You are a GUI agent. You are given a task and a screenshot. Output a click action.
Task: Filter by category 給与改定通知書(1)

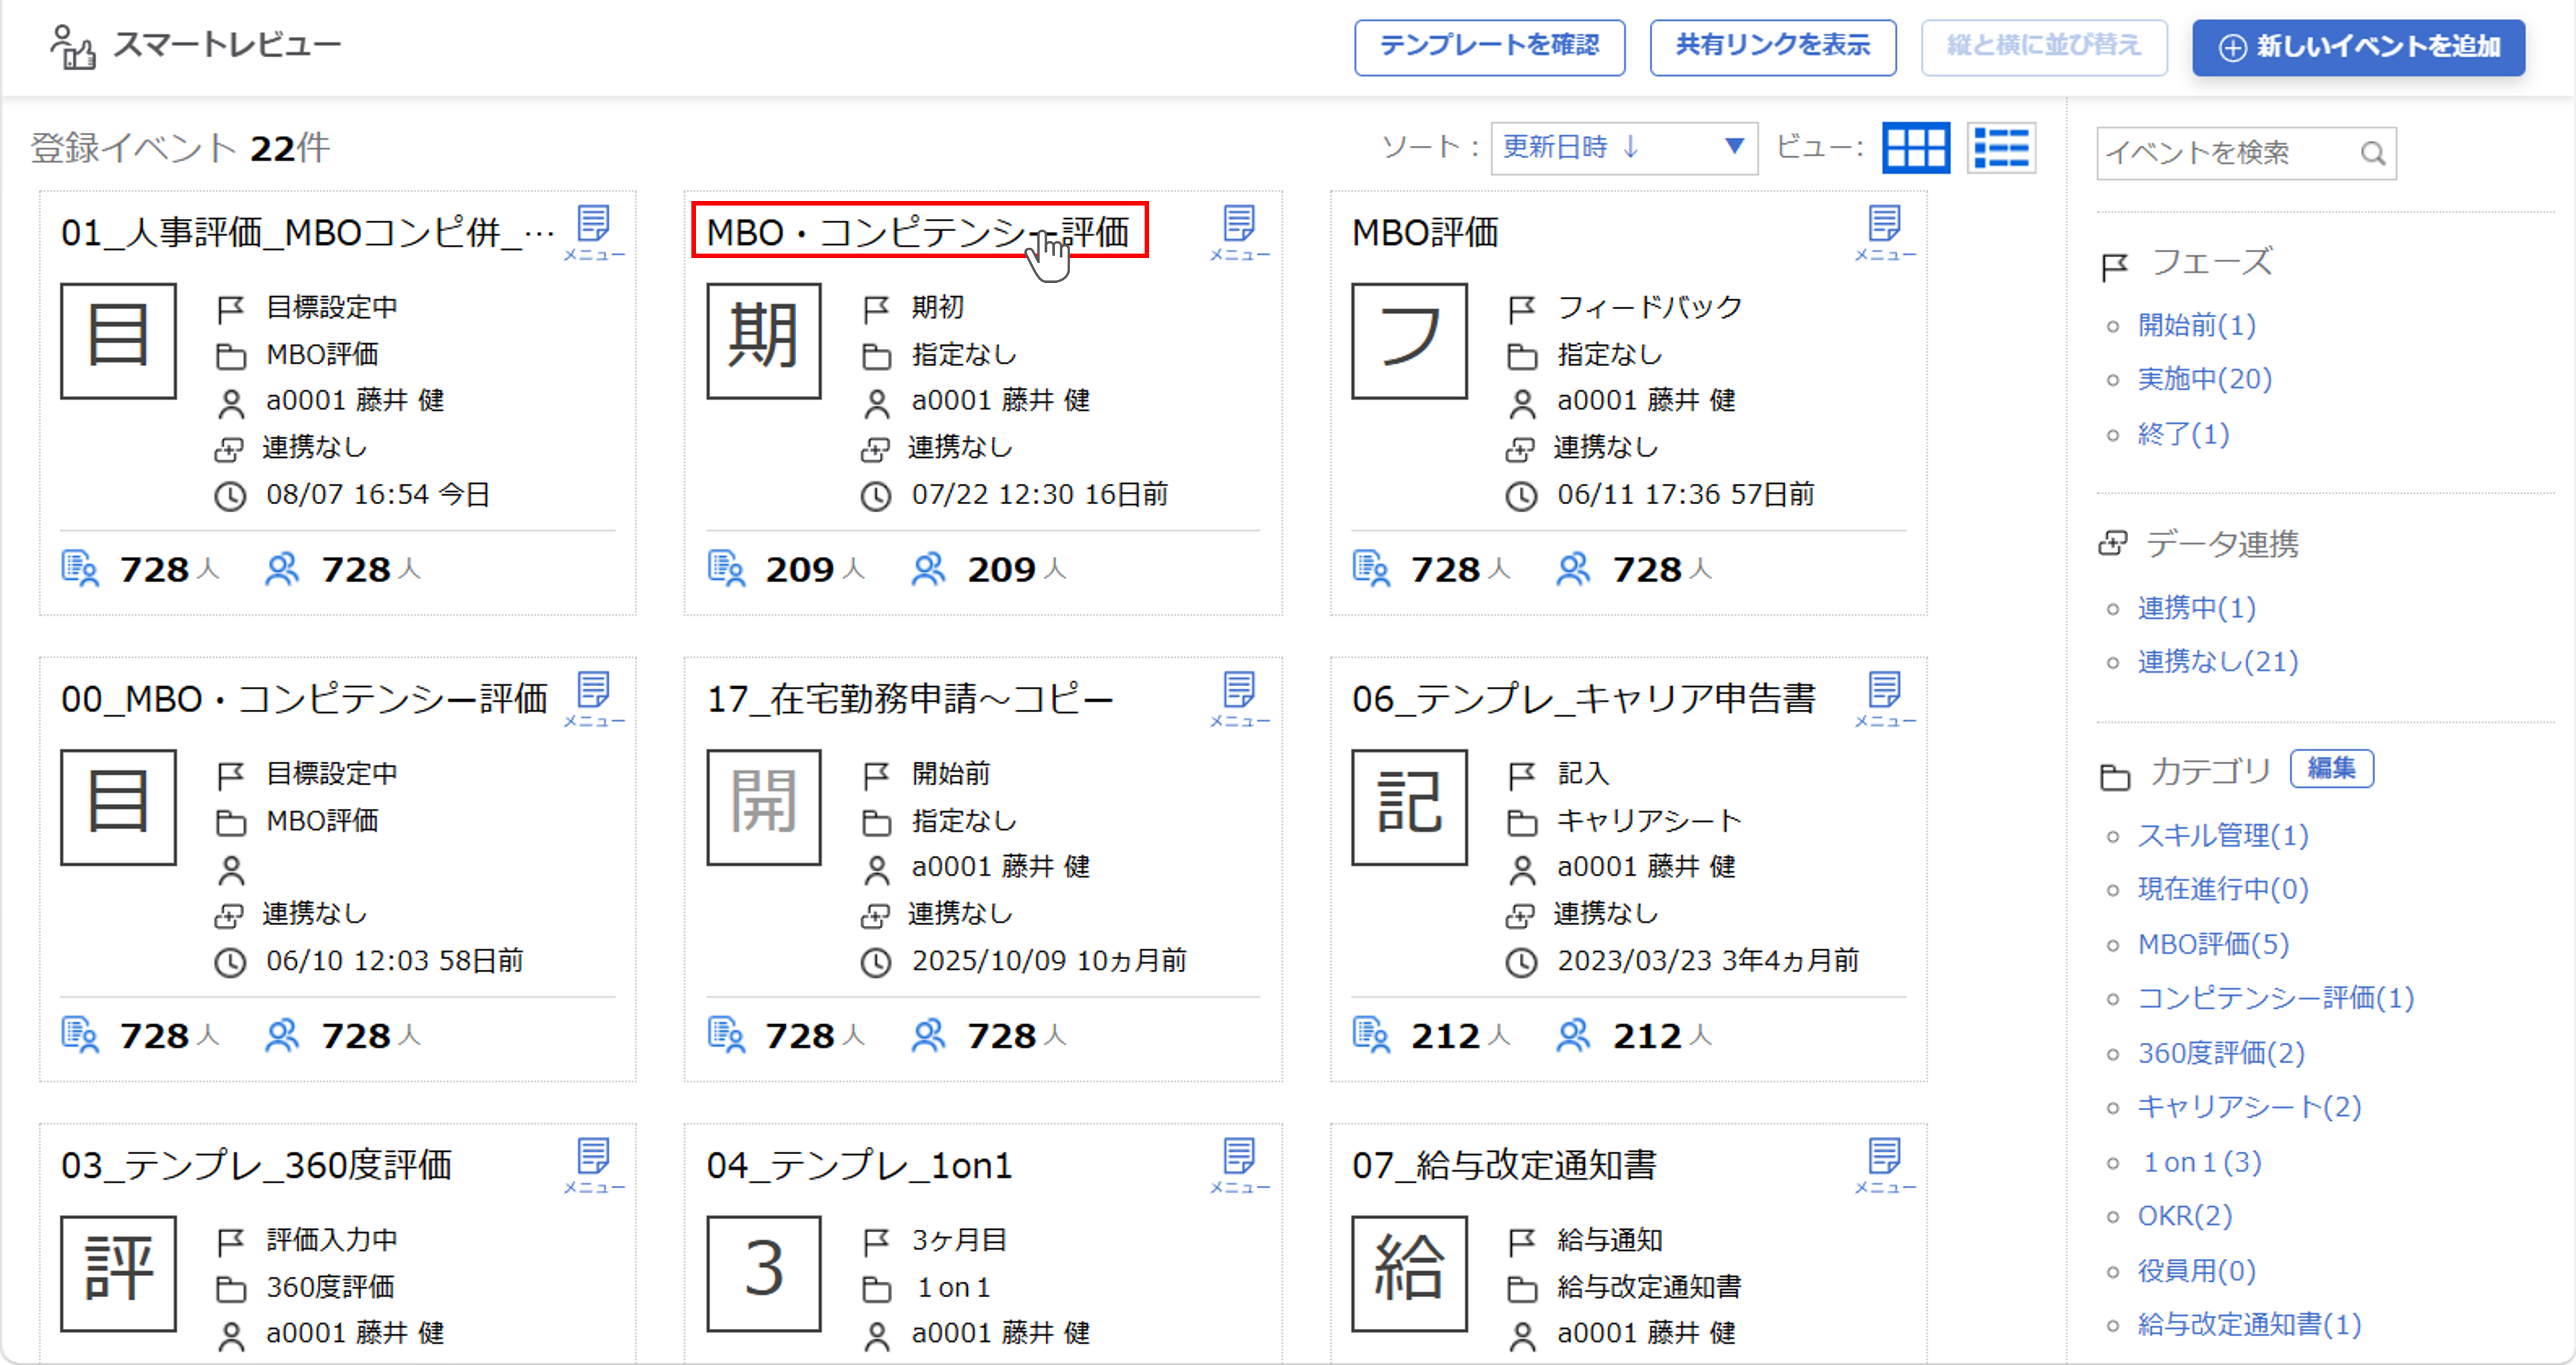(2249, 1325)
